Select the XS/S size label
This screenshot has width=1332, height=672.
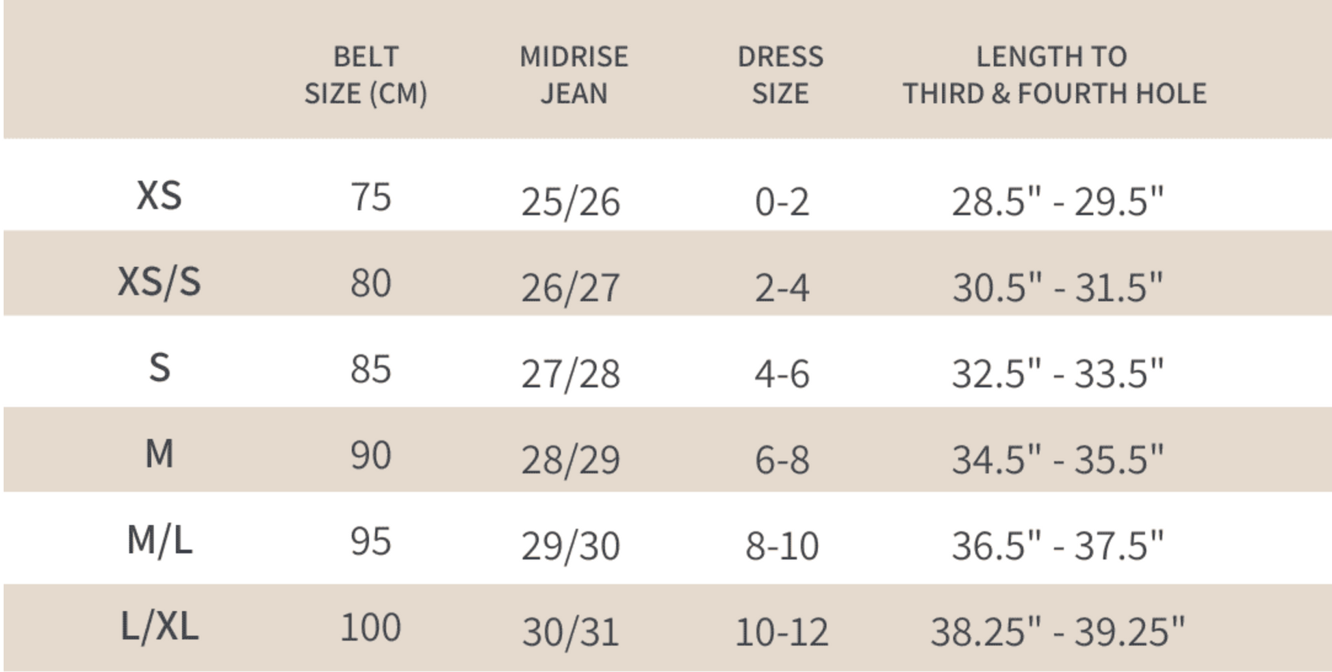coord(159,282)
